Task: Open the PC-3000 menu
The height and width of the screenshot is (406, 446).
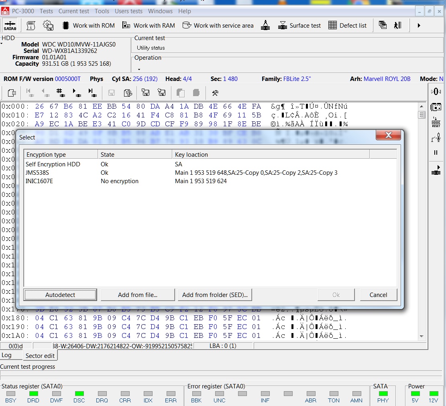Action: [23, 11]
